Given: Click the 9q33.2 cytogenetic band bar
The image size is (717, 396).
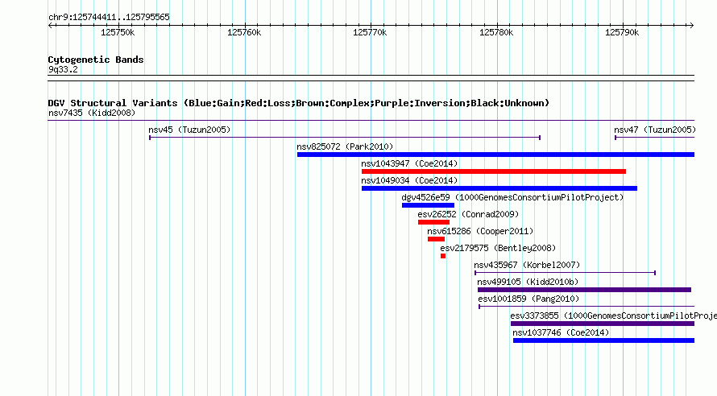Looking at the screenshot, I should pos(371,78).
